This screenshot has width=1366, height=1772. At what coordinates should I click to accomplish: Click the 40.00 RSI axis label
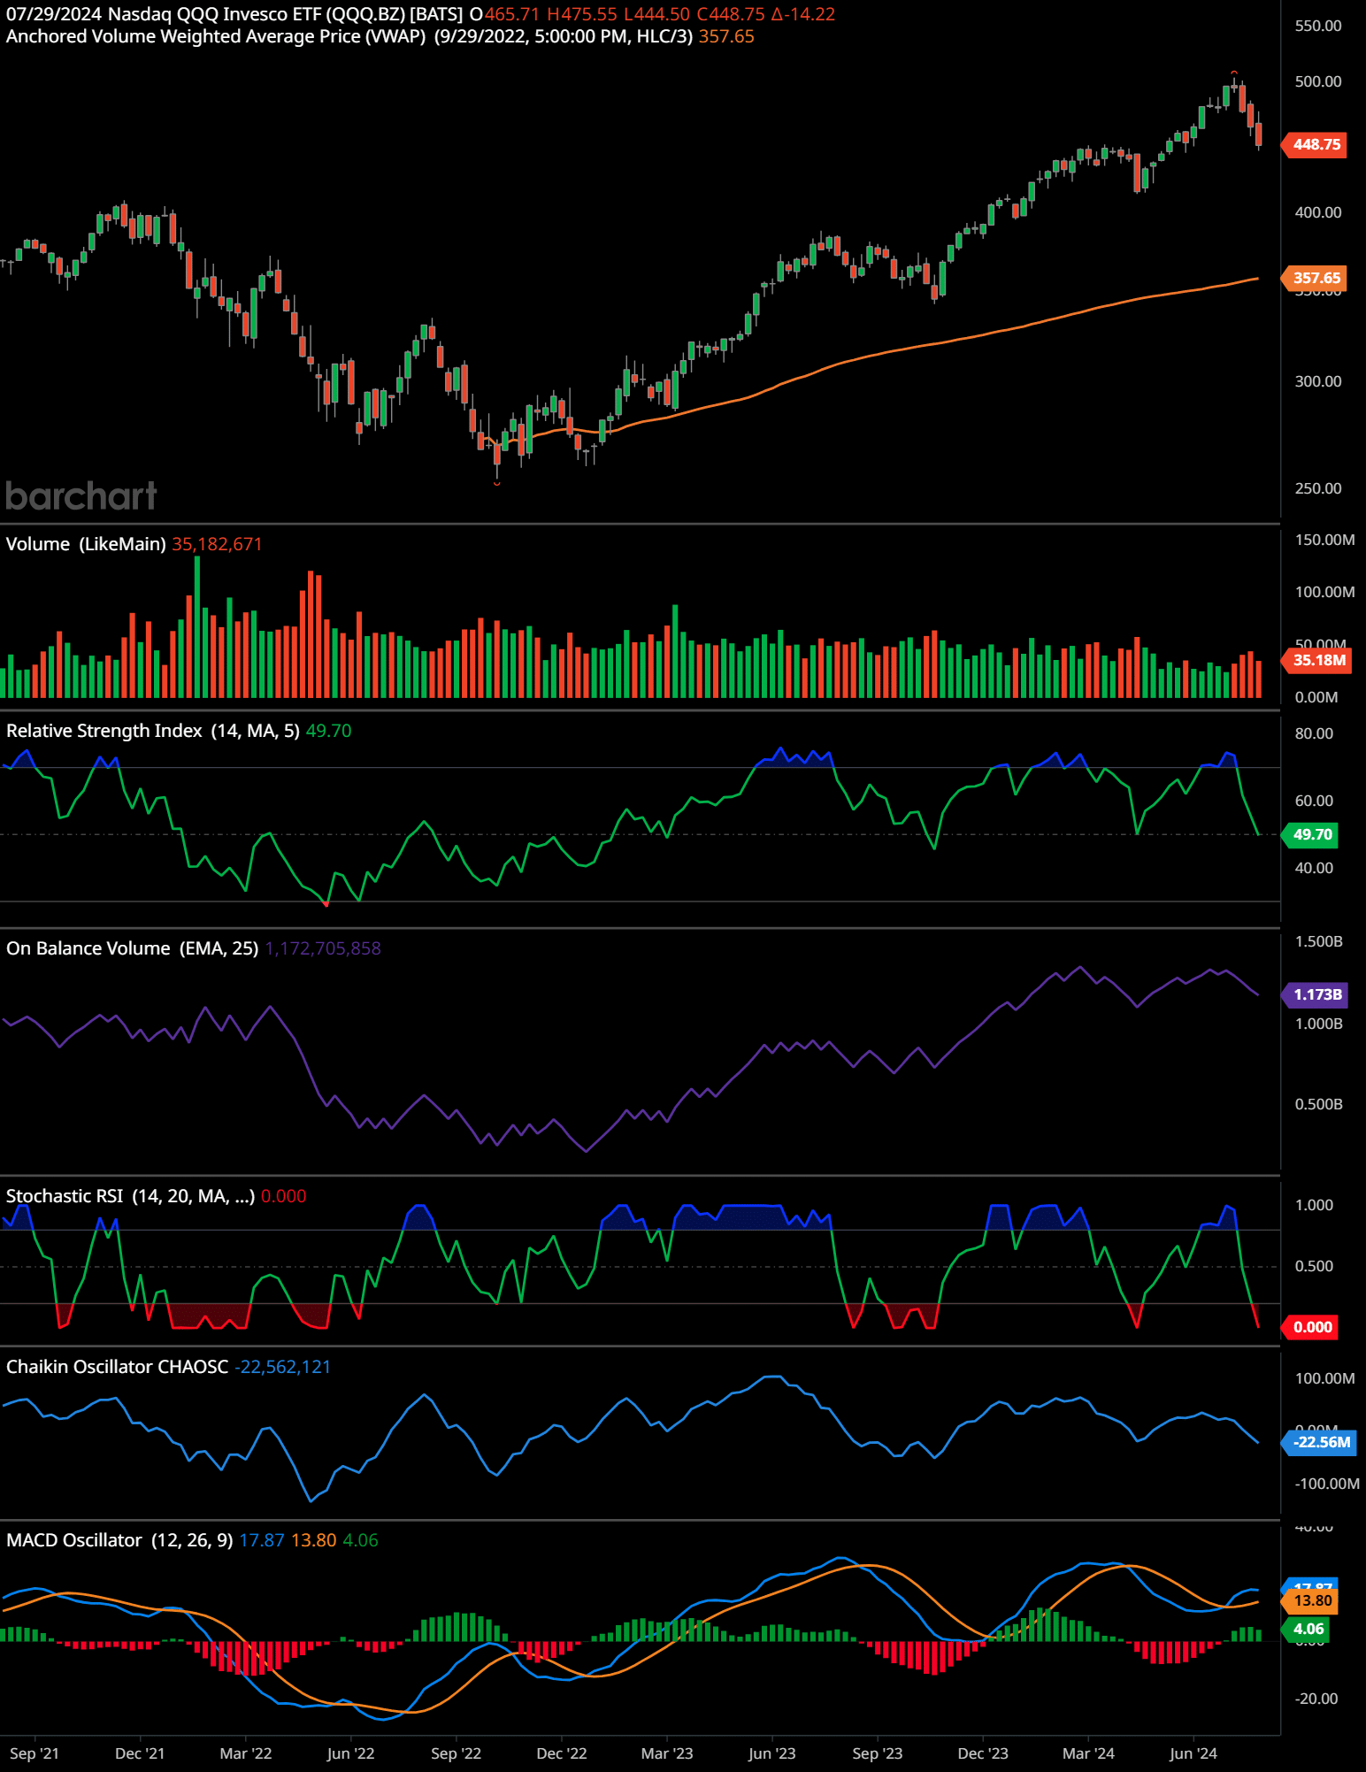[x=1314, y=868]
